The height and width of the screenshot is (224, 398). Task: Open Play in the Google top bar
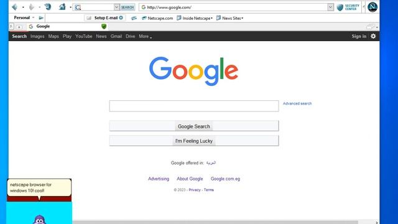[67, 36]
